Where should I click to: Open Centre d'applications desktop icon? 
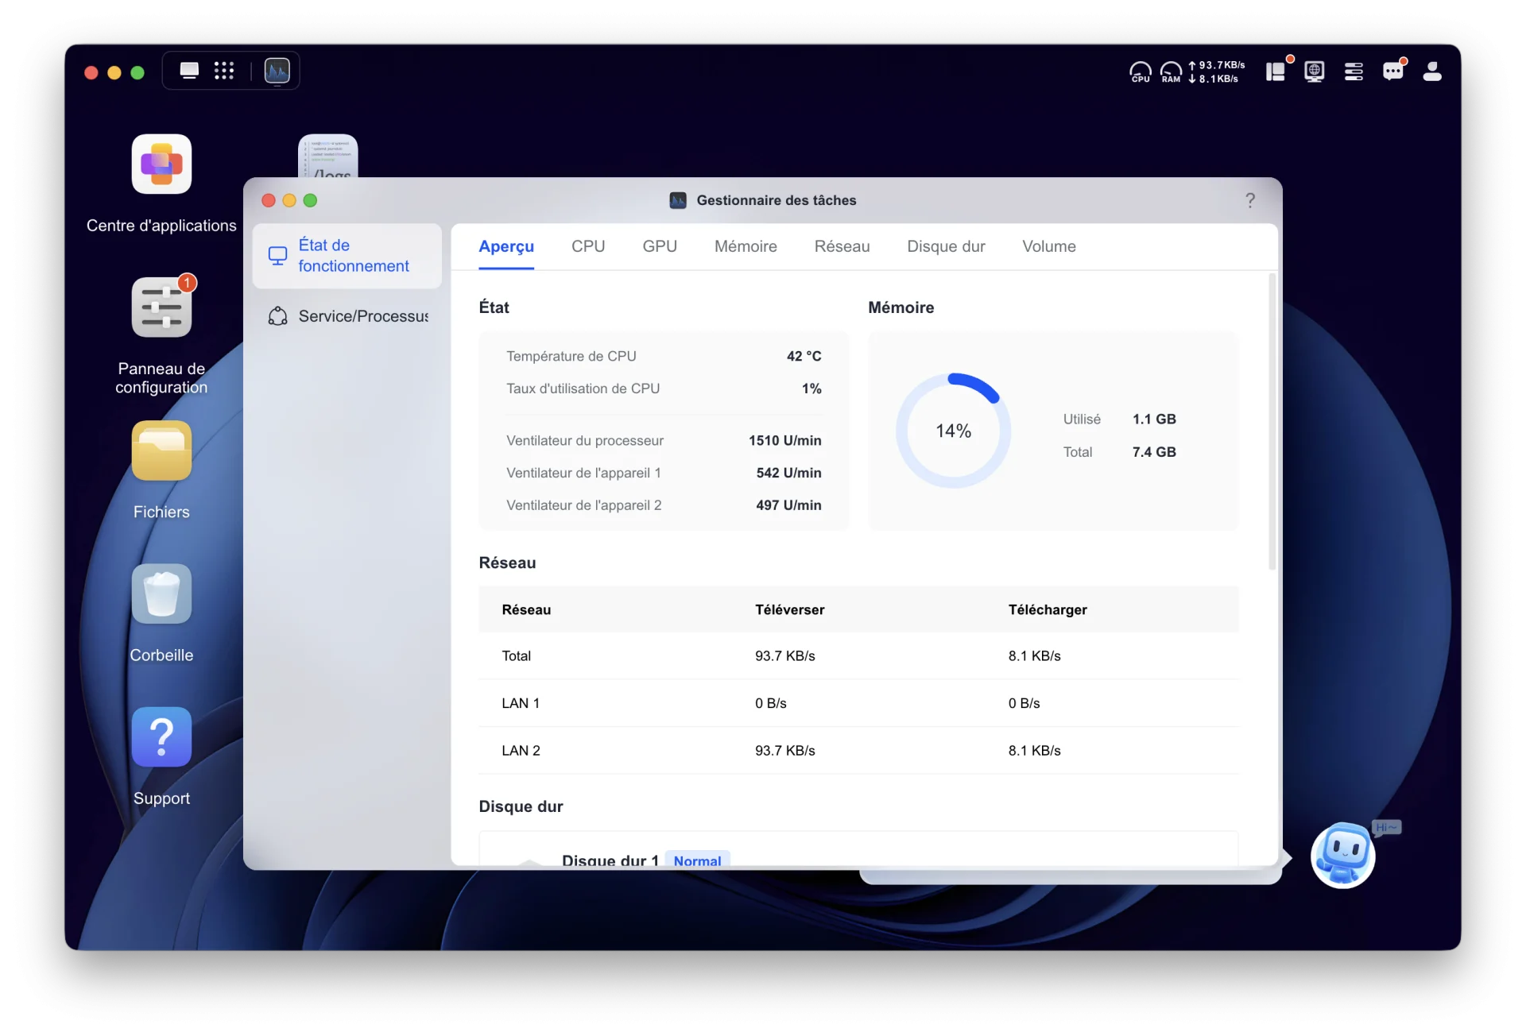click(161, 164)
